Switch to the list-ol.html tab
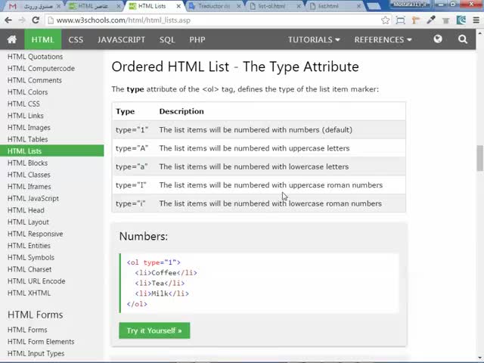484x363 pixels. click(271, 6)
